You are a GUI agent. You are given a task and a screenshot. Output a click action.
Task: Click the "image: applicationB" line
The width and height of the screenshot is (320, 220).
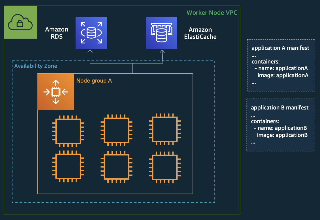[x=282, y=135]
